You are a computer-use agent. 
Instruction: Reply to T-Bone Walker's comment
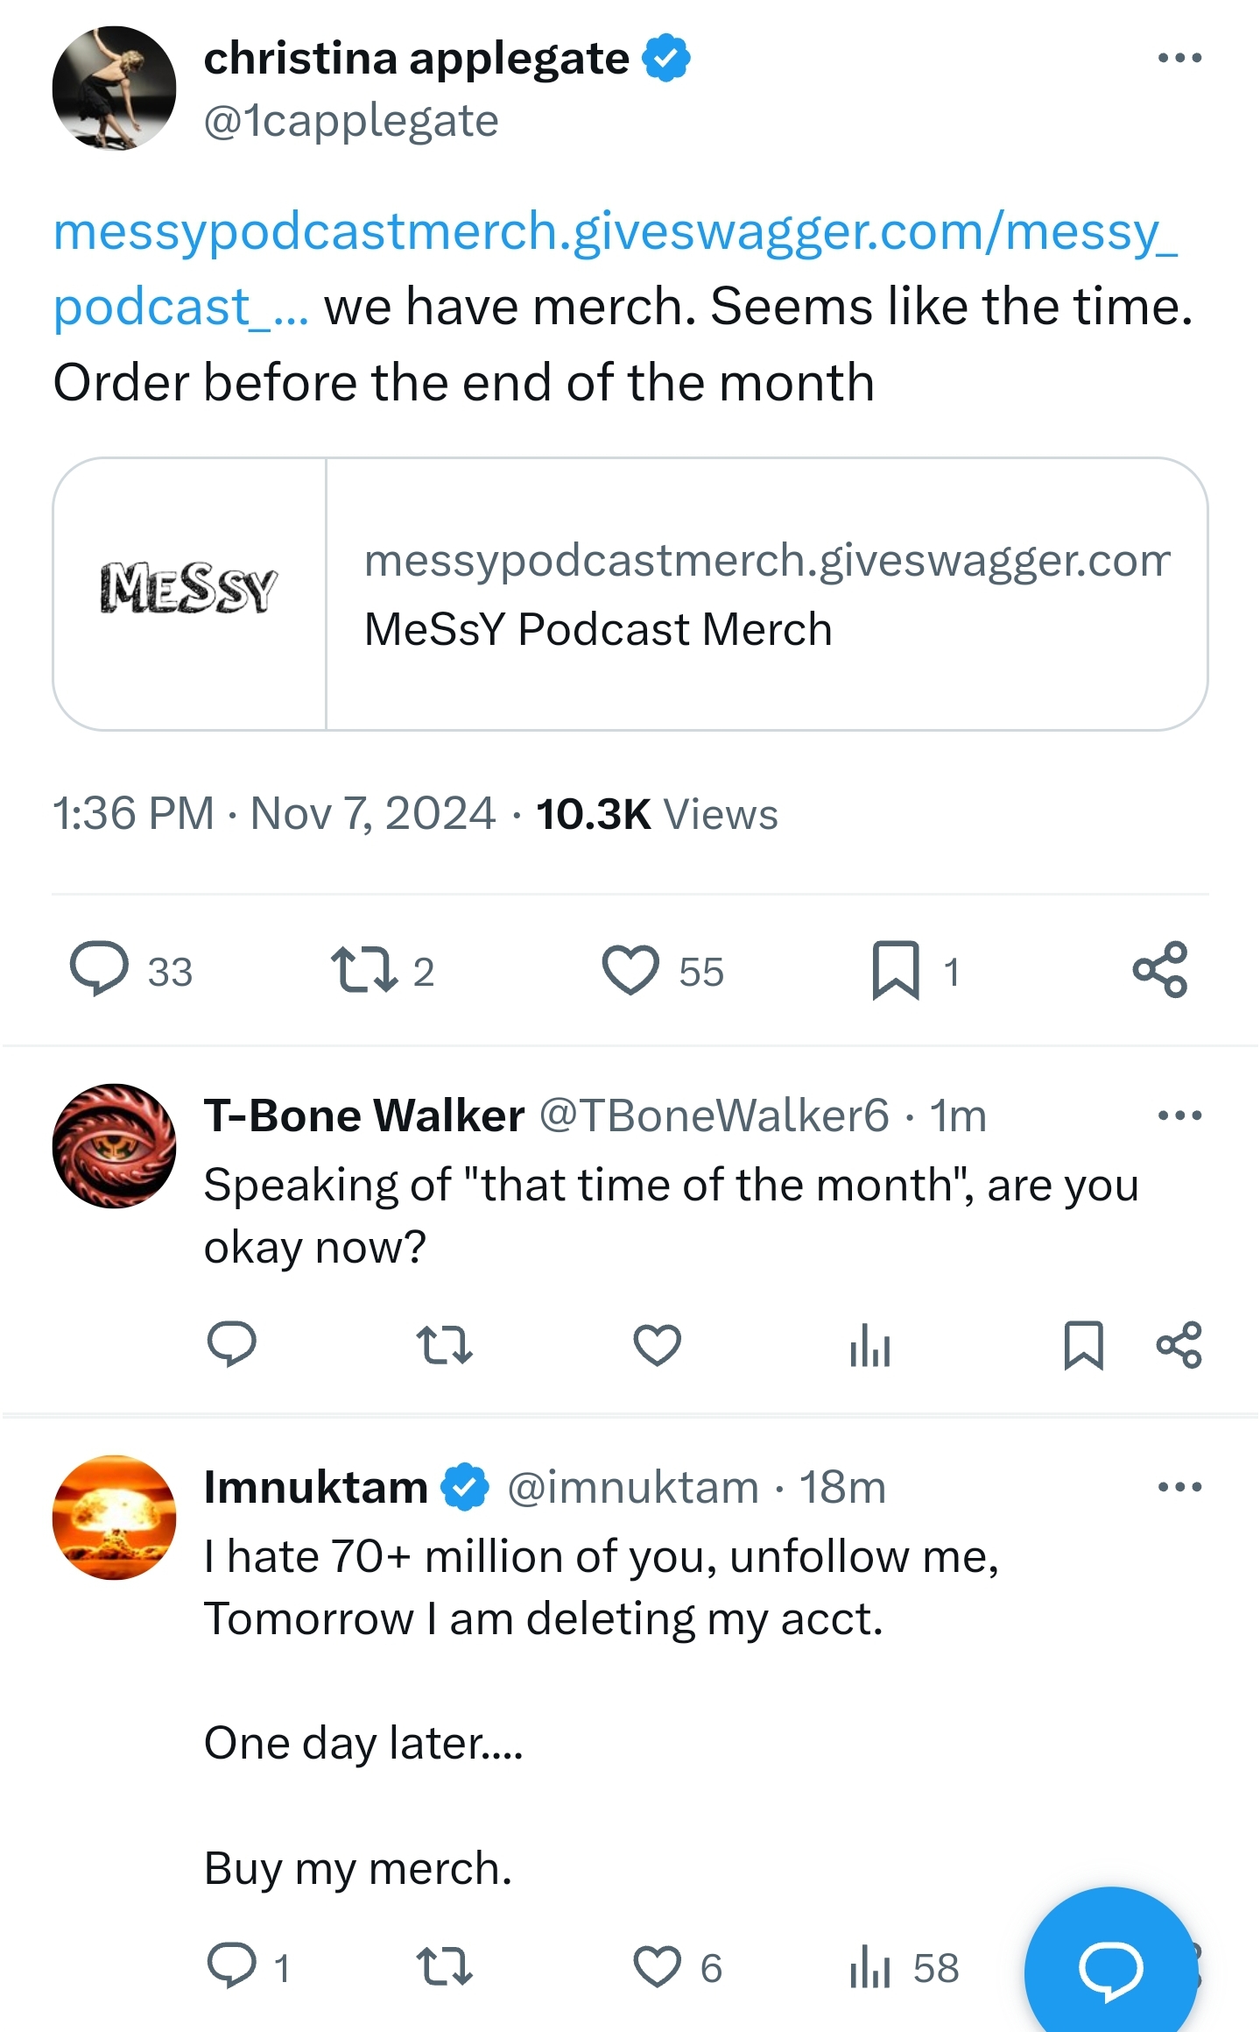pyautogui.click(x=232, y=1345)
